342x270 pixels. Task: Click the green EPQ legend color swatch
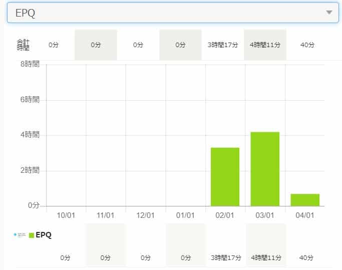(32, 234)
